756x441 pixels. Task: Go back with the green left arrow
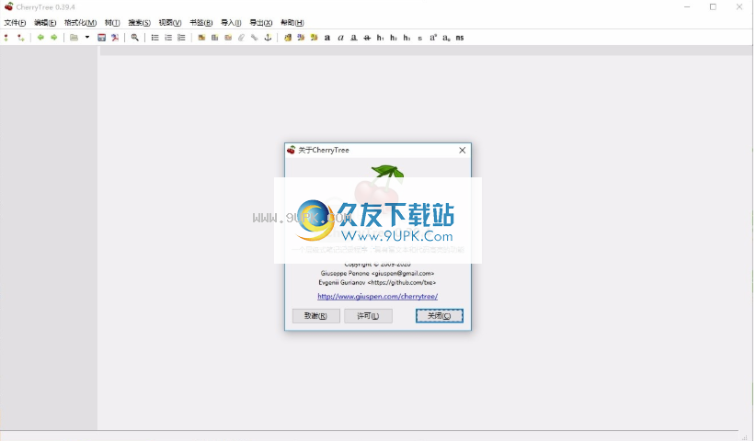point(40,38)
